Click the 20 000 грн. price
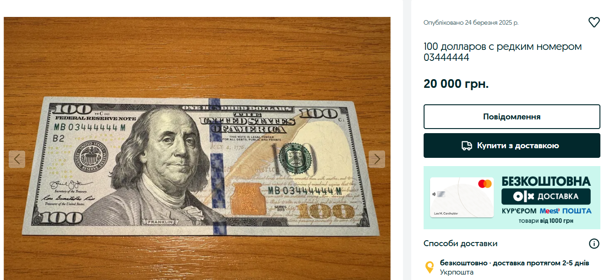Viewport: 610px width, 280px height. pos(456,84)
